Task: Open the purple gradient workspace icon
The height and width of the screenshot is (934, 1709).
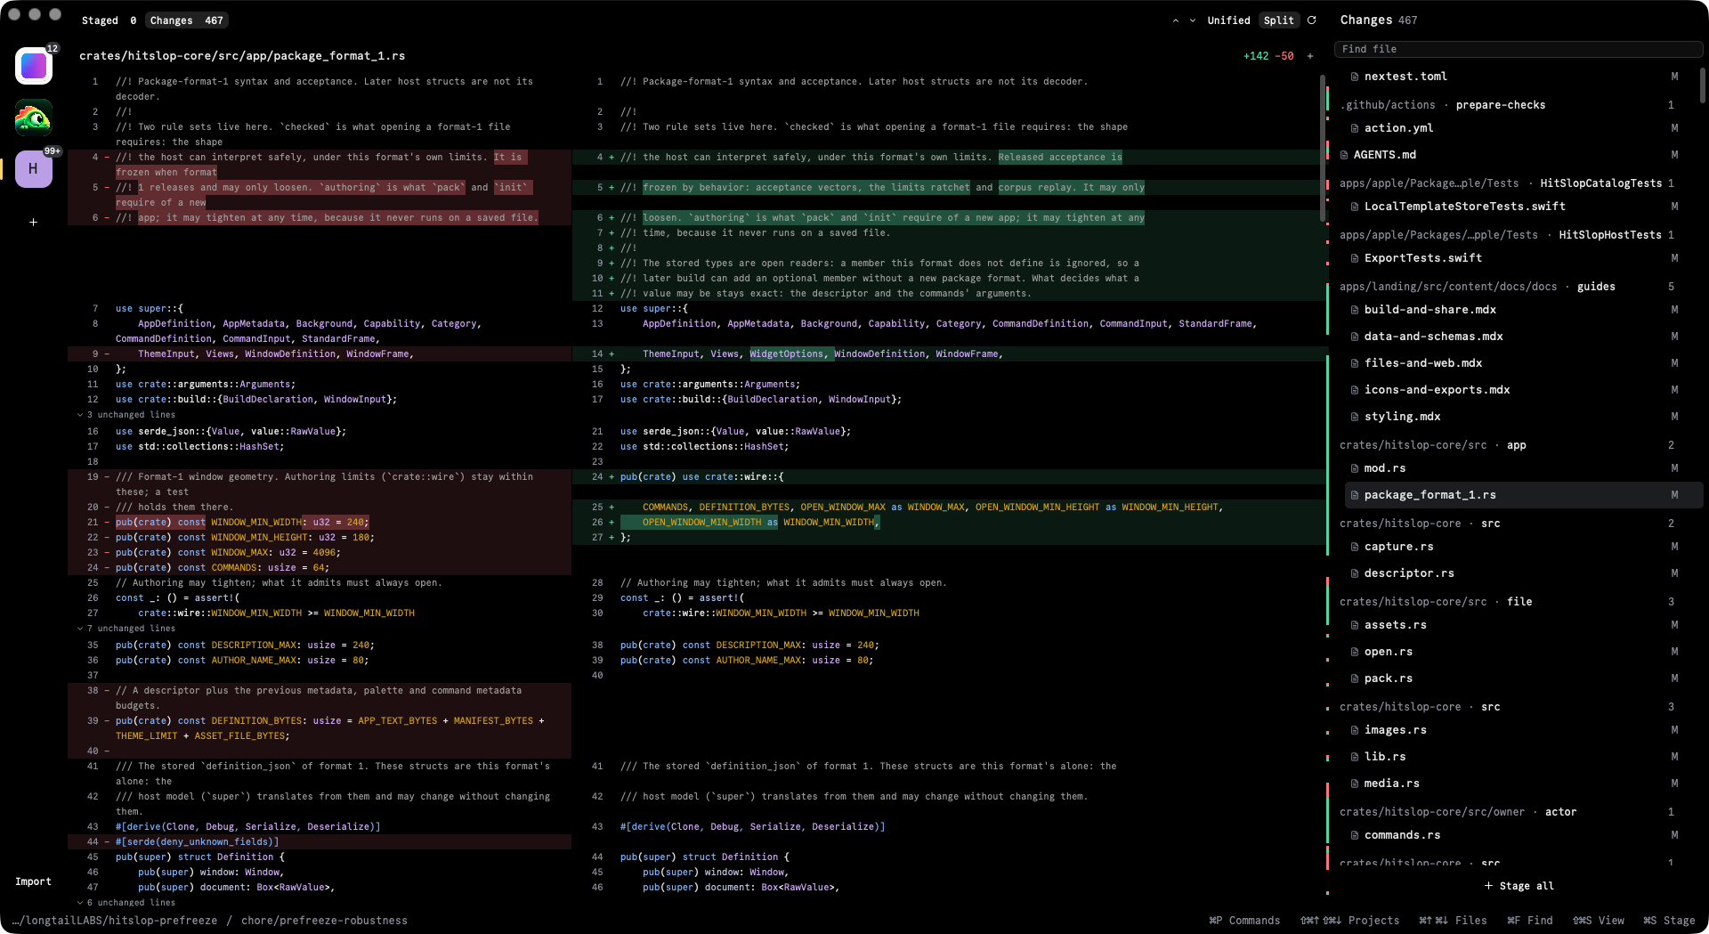Action: [x=34, y=66]
